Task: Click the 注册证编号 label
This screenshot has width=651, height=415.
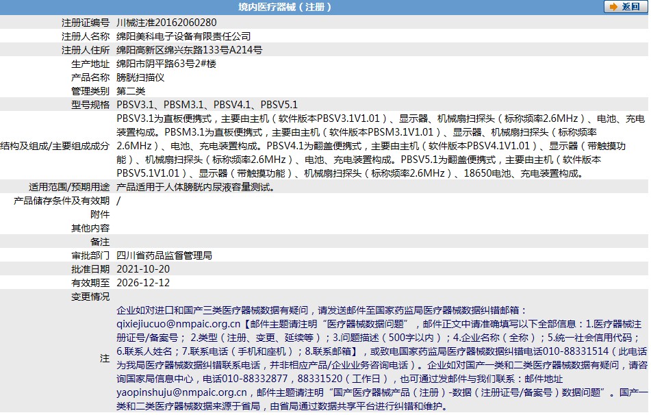Action: tap(86, 23)
